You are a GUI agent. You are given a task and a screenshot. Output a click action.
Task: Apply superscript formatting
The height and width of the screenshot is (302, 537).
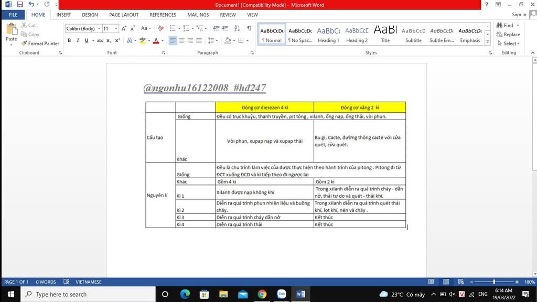(x=117, y=40)
